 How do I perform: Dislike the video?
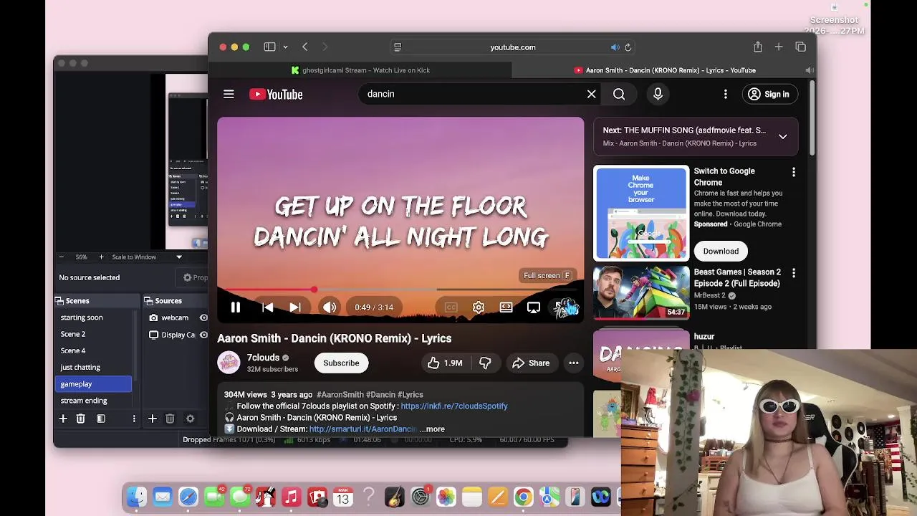click(485, 363)
